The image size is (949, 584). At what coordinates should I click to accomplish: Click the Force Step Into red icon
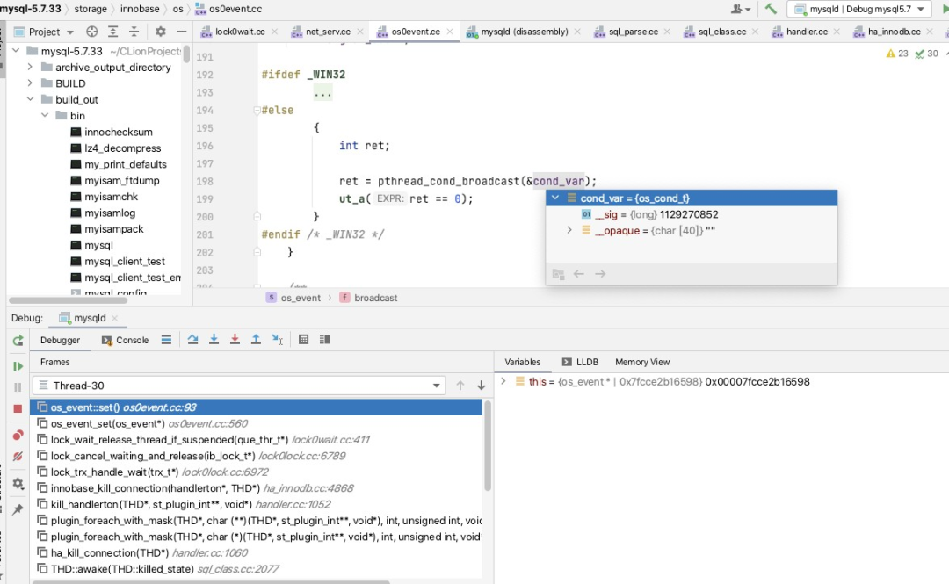pyautogui.click(x=235, y=340)
